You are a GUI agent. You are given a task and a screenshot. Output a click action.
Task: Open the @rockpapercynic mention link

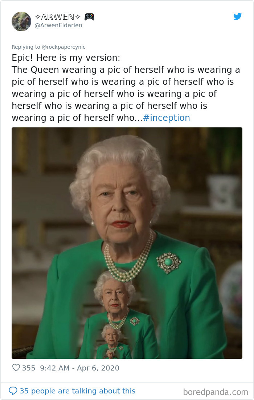tap(64, 47)
